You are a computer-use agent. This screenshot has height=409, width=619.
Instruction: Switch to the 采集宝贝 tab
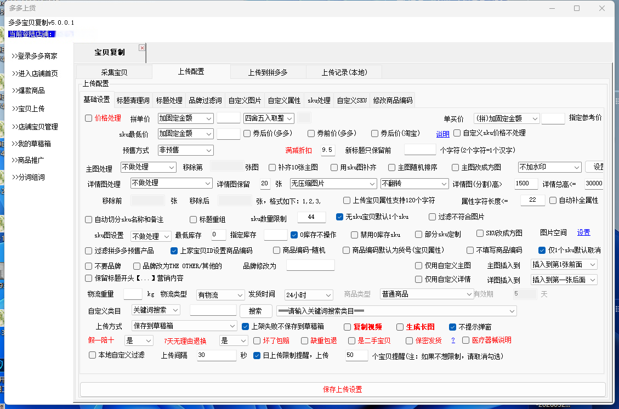click(x=114, y=72)
